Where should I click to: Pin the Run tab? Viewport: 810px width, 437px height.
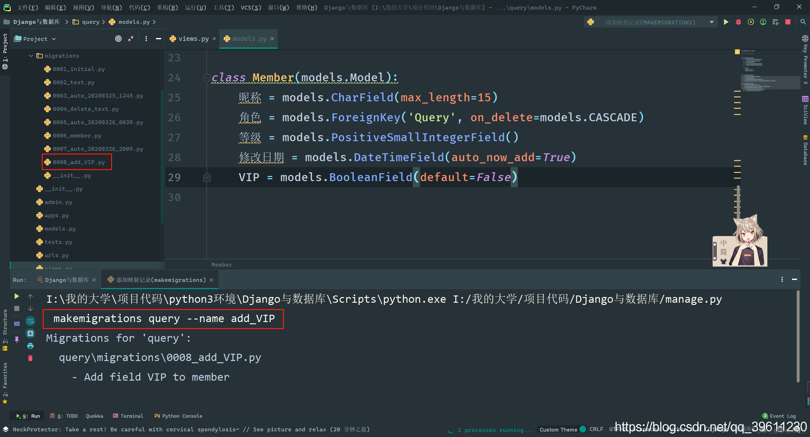coord(17,339)
